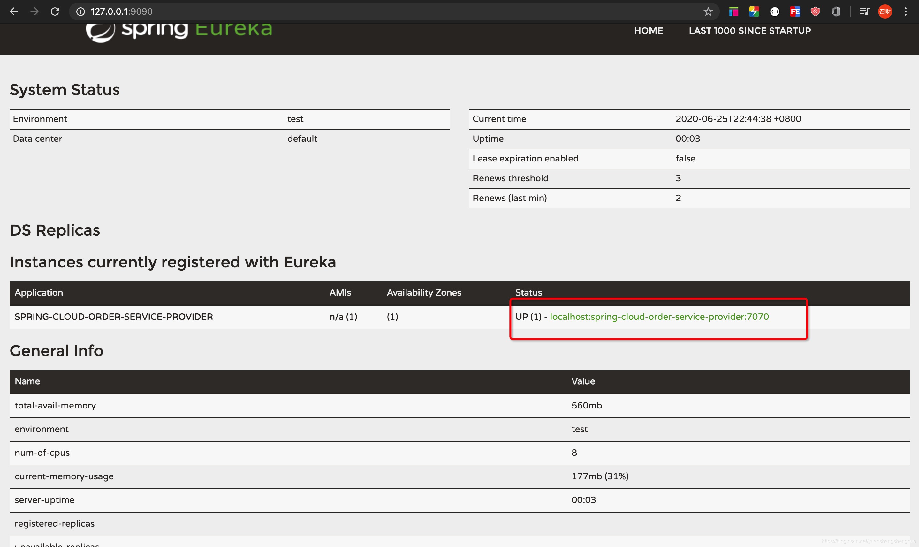Viewport: 919px width, 547px height.
Task: Click the browser forward arrow
Action: click(x=34, y=11)
